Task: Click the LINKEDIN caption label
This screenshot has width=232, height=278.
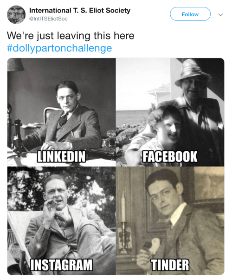Action: 61,156
